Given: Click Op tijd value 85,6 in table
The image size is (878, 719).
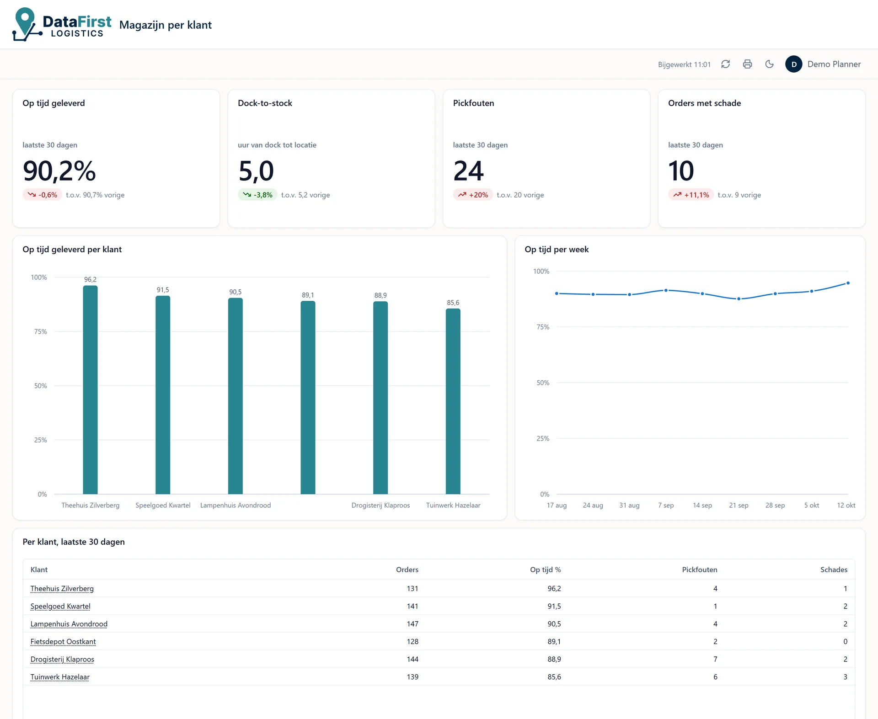Looking at the screenshot, I should (x=554, y=677).
